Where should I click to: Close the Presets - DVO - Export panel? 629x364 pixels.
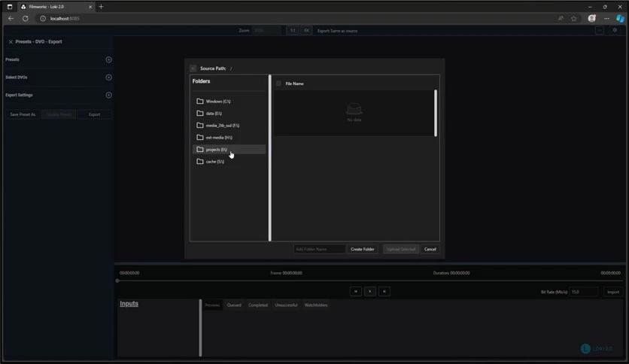tap(11, 42)
